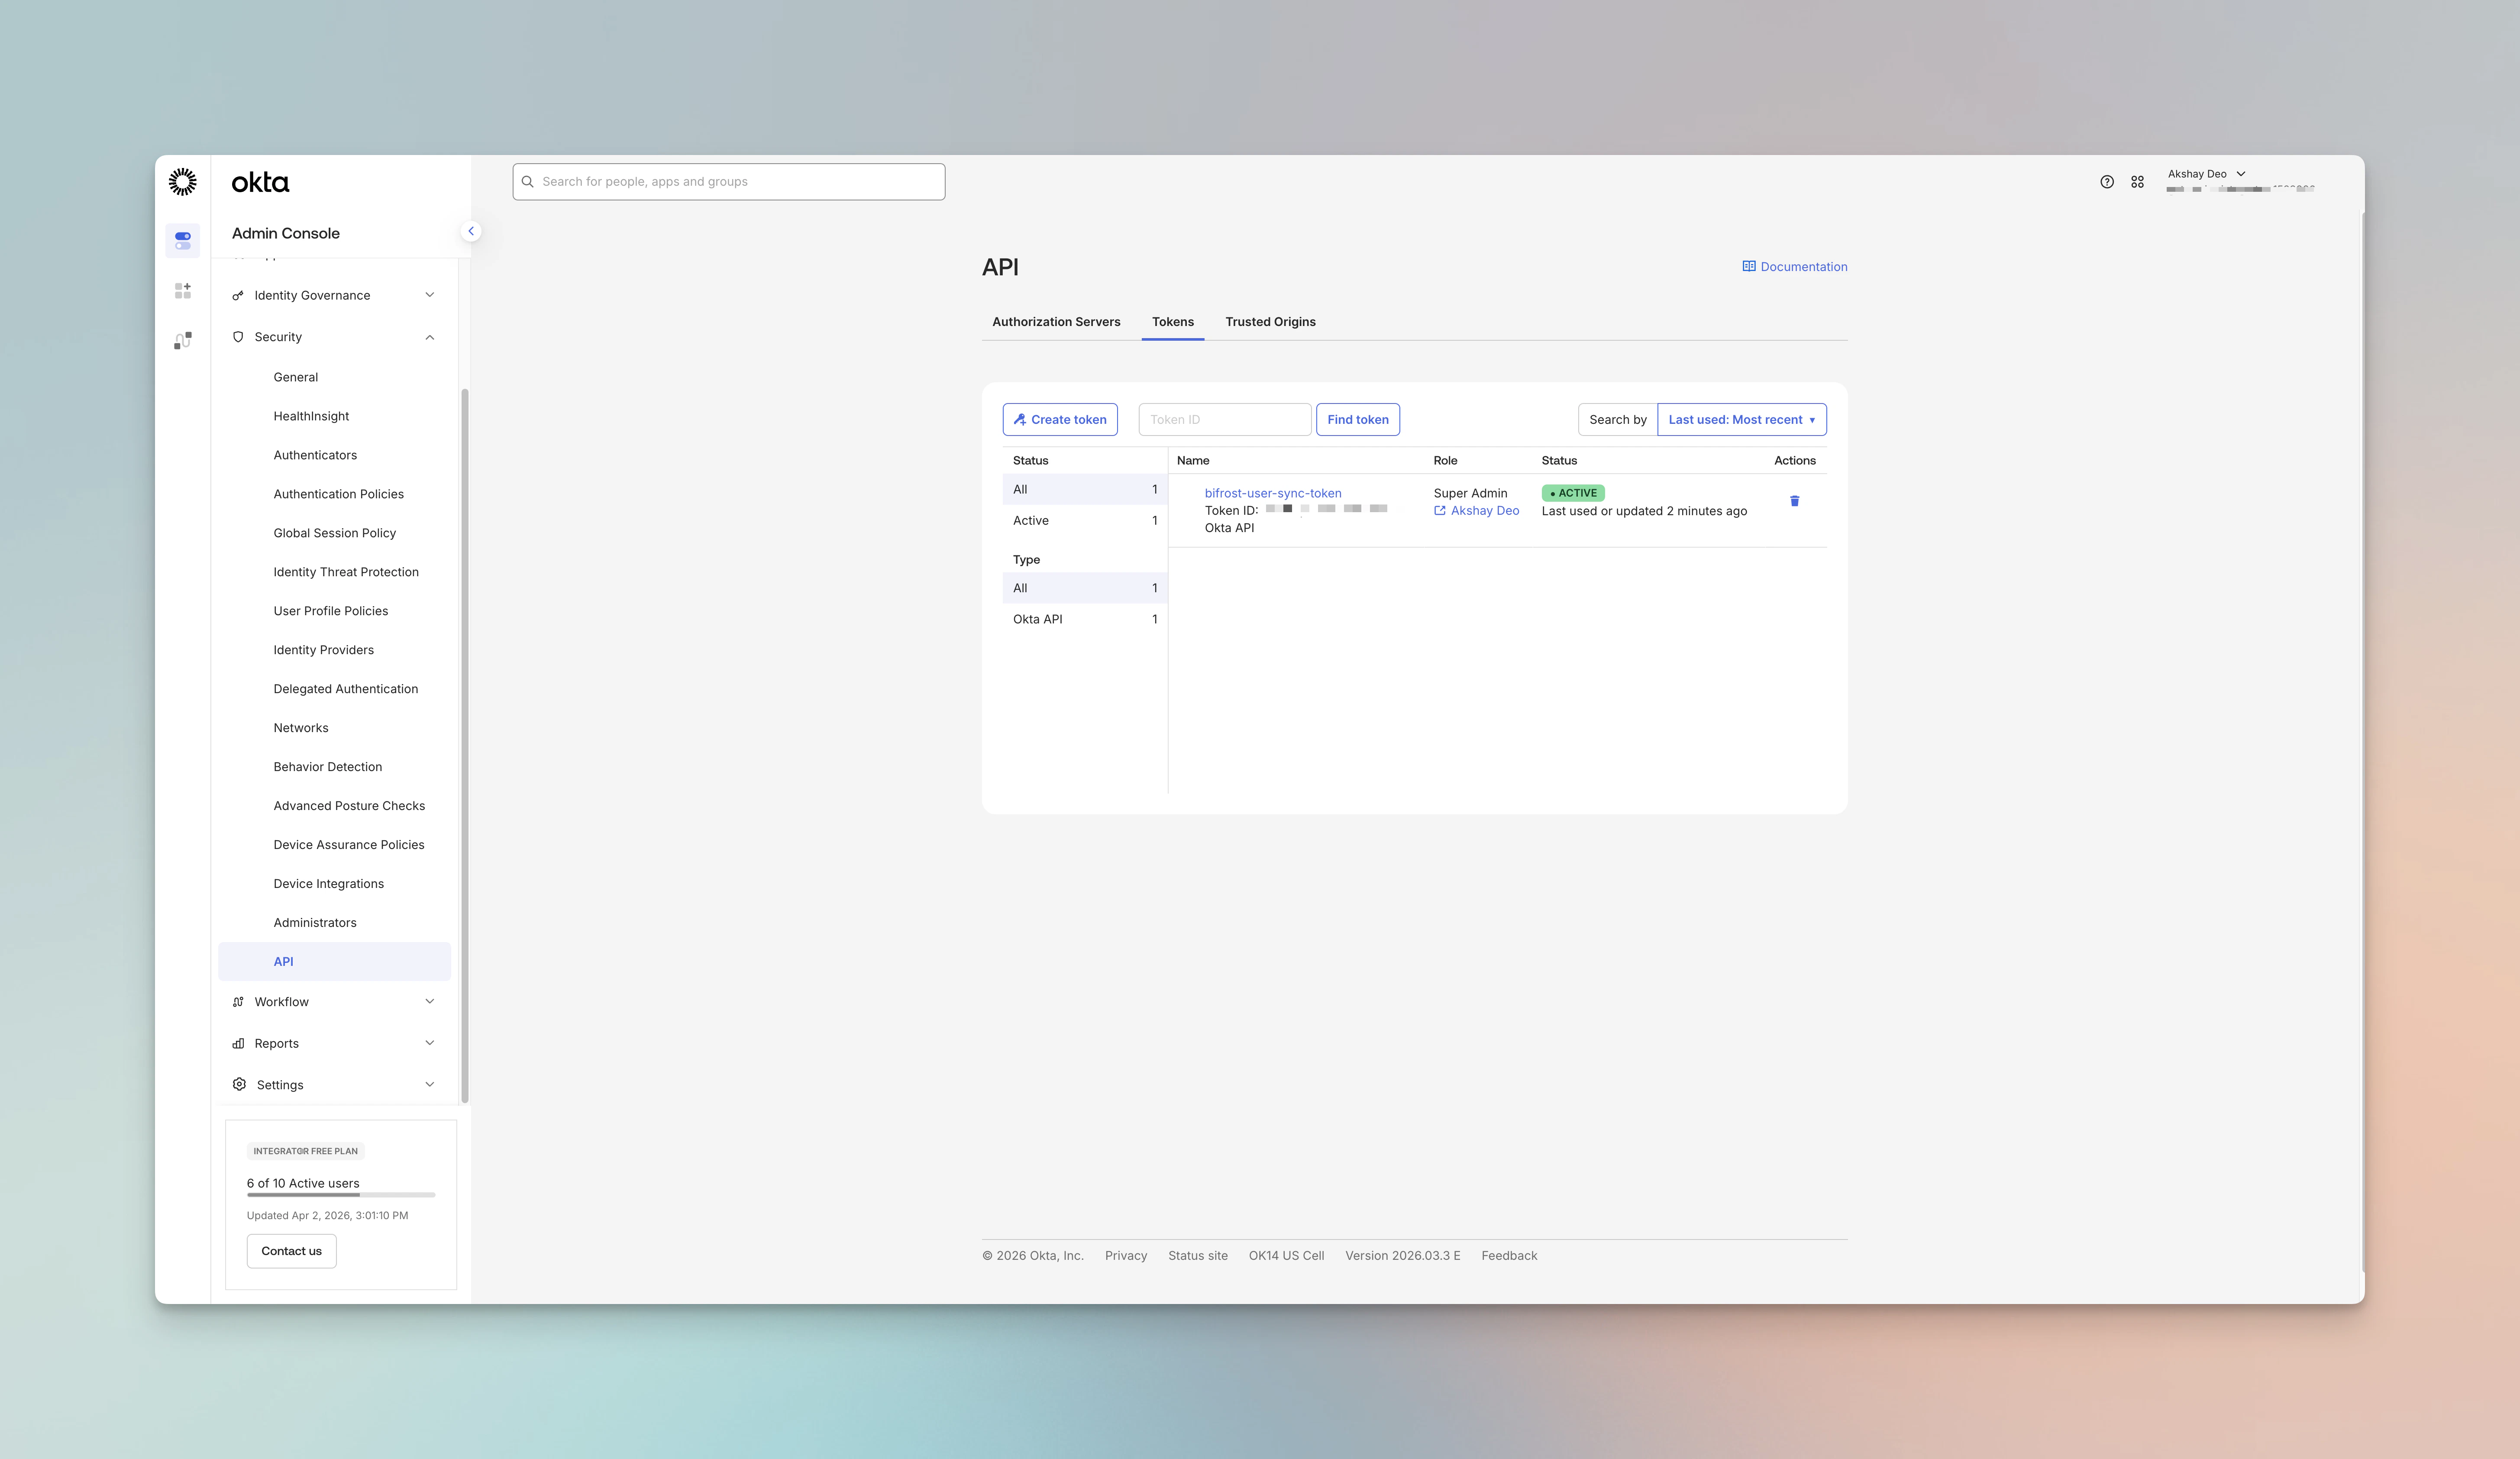Click the Feedback footer link
2520x1459 pixels.
click(1509, 1256)
